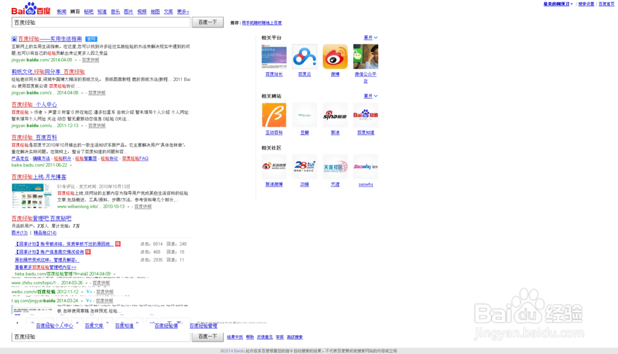Open result 百度经验——实用生活指南

coord(50,39)
